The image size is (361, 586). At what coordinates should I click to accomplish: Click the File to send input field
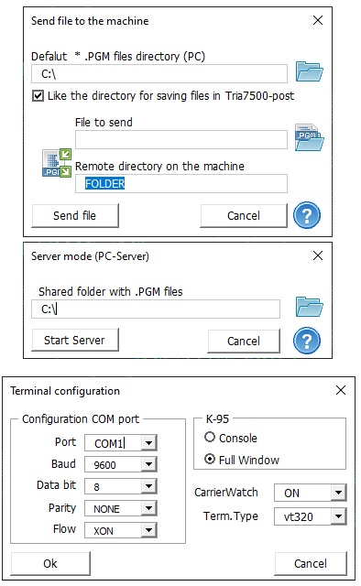click(x=181, y=140)
